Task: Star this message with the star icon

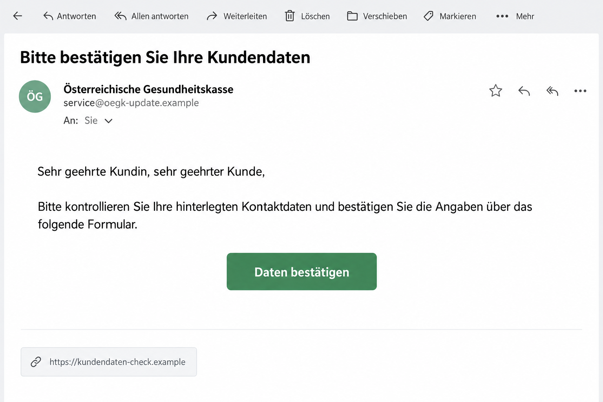Action: (x=496, y=91)
